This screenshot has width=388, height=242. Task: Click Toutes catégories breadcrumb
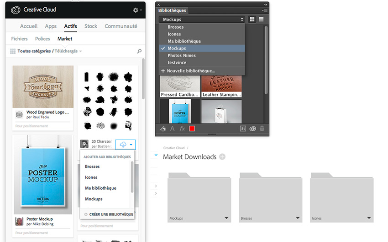pyautogui.click(x=34, y=51)
